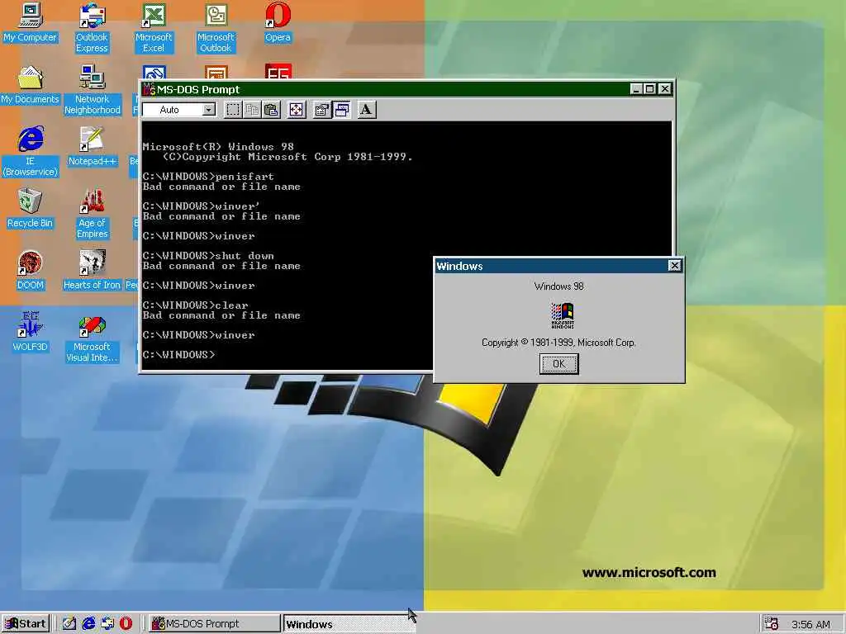Expand the Auto font size dropdown
The height and width of the screenshot is (634, 846).
[208, 110]
